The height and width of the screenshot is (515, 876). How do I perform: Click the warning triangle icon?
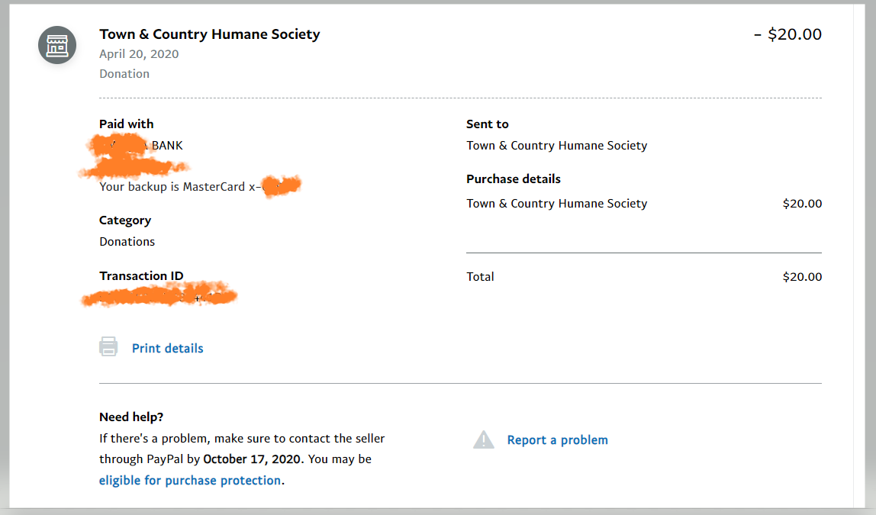pos(484,439)
